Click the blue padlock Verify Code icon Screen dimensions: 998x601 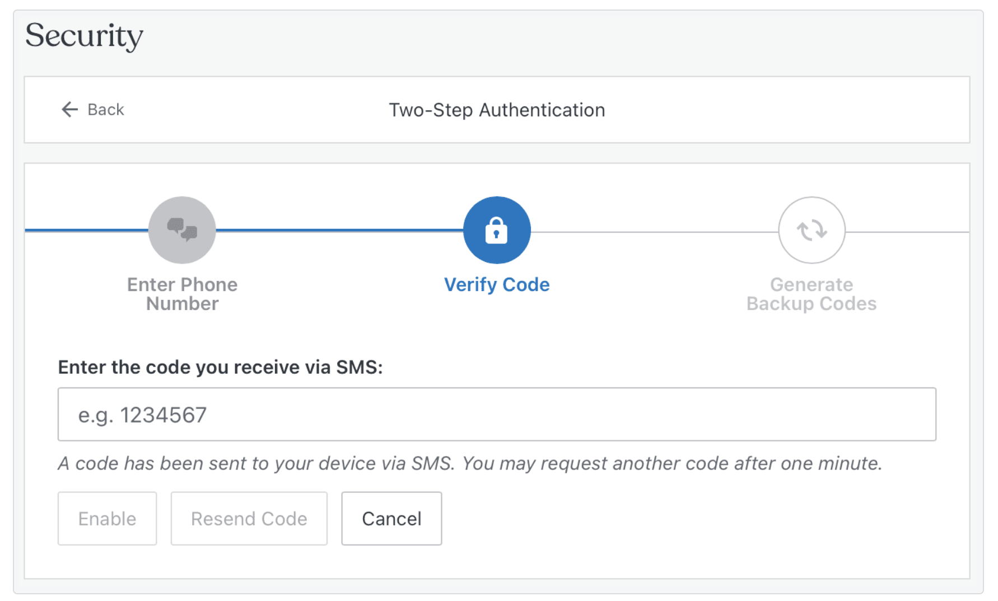[496, 229]
